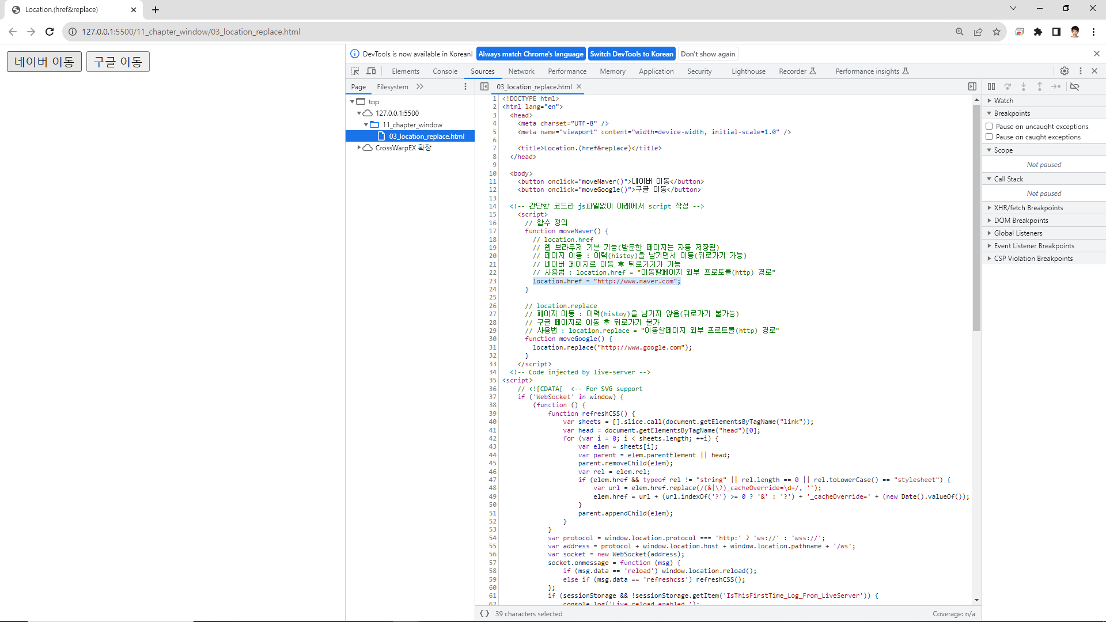
Task: Enable Pause on caught exceptions
Action: (989, 136)
